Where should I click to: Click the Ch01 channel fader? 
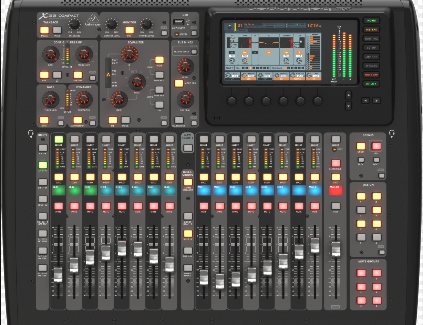pos(58,275)
